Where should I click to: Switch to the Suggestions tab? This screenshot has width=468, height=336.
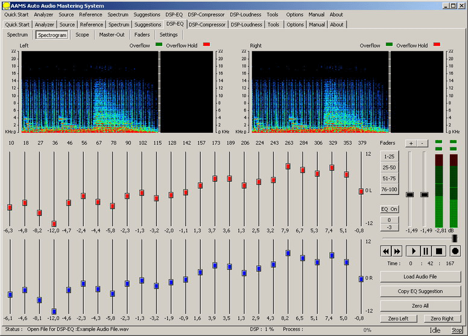click(x=147, y=25)
